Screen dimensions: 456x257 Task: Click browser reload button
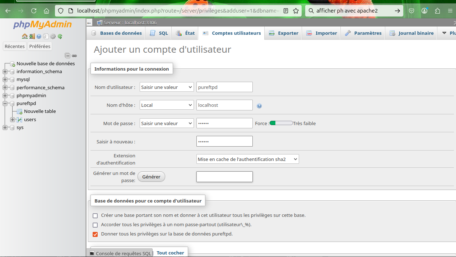[34, 11]
